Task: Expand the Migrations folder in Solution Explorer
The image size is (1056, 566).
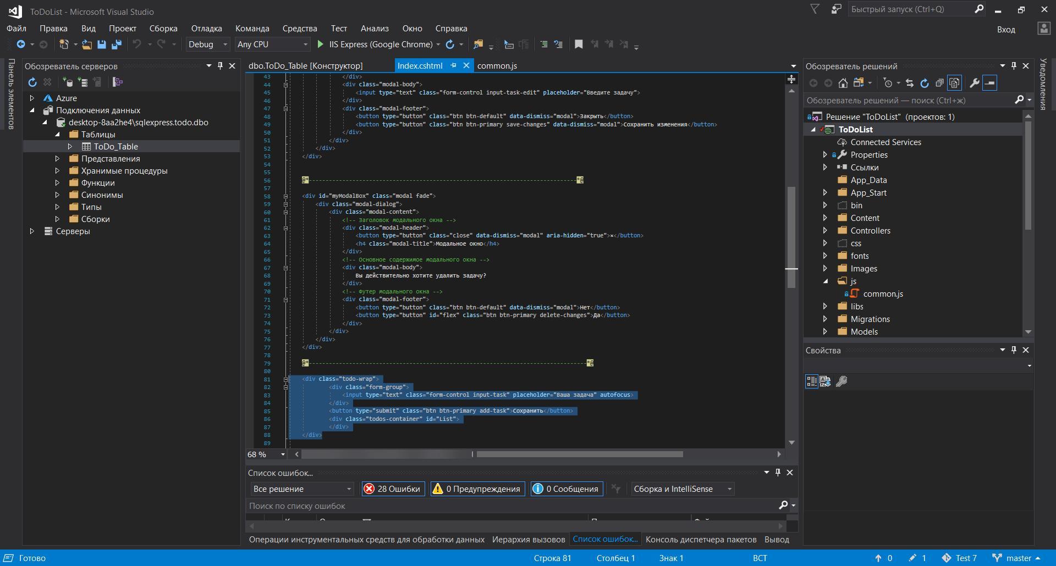Action: pos(825,319)
